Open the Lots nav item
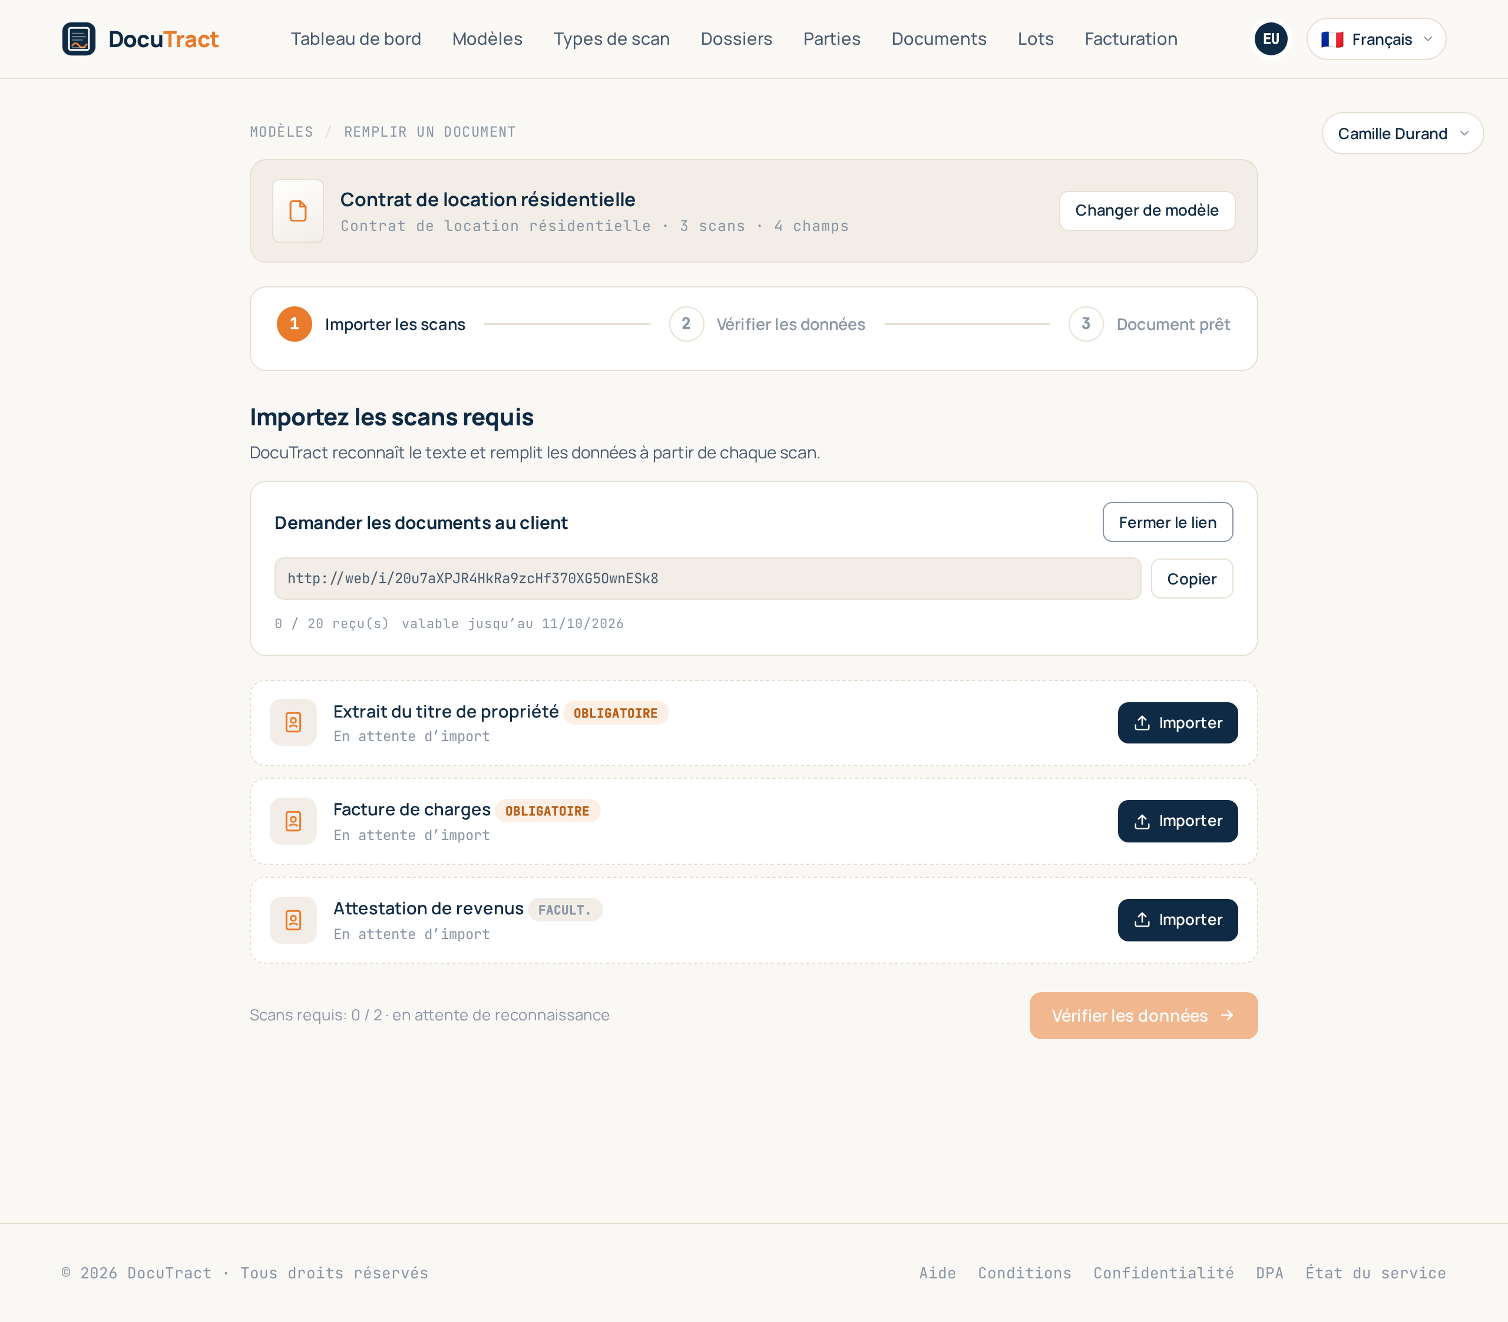 coord(1035,39)
